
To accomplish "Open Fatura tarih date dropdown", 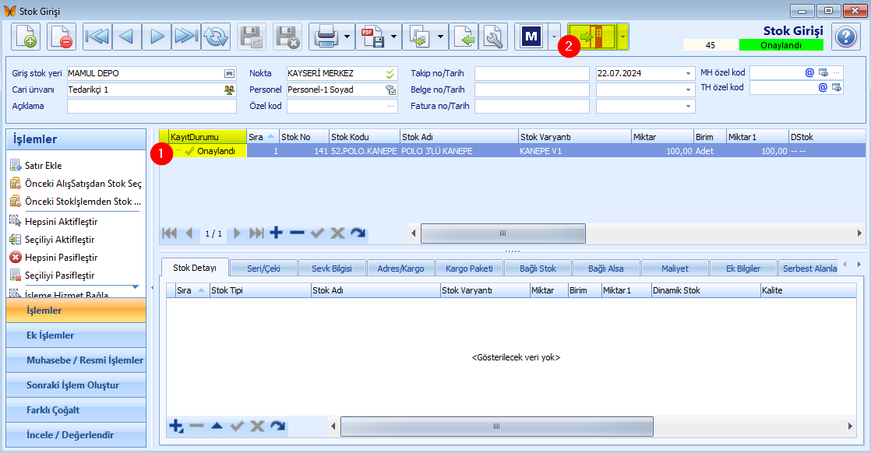I will pyautogui.click(x=688, y=106).
